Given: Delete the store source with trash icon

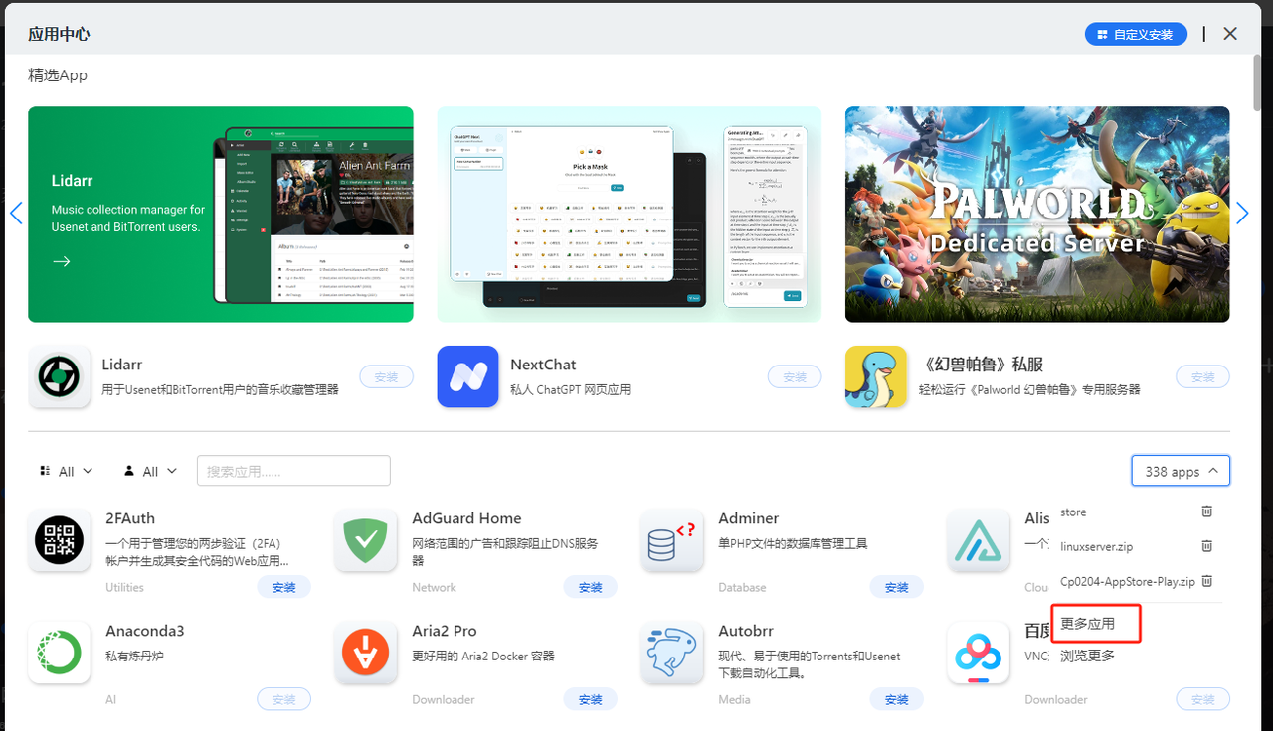Looking at the screenshot, I should [1206, 512].
